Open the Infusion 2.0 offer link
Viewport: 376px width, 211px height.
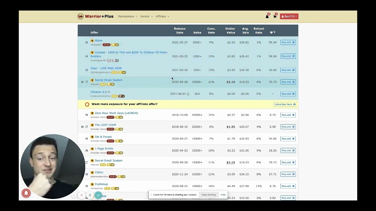[x=98, y=92]
